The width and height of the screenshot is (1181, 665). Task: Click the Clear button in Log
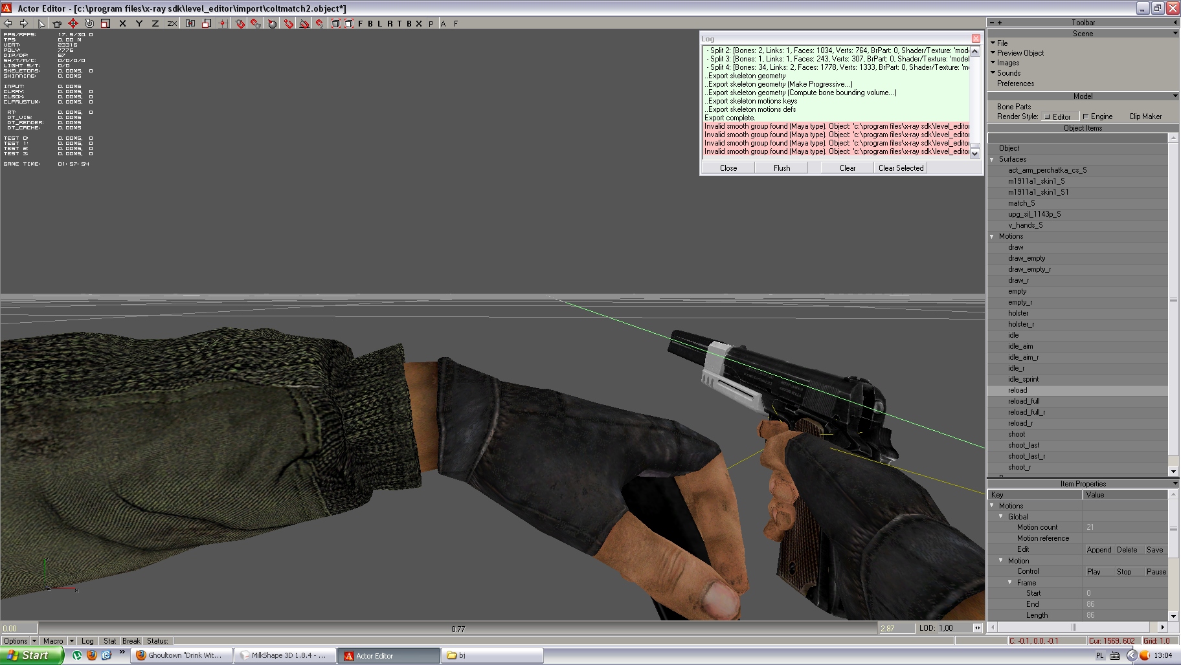click(x=848, y=168)
